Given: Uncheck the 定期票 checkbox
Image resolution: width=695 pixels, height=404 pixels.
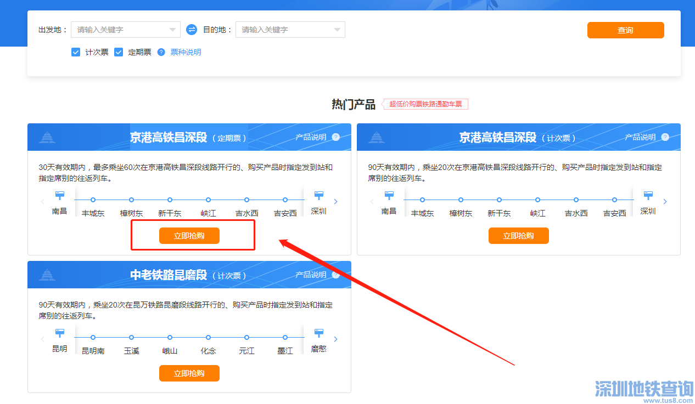Looking at the screenshot, I should pyautogui.click(x=119, y=52).
